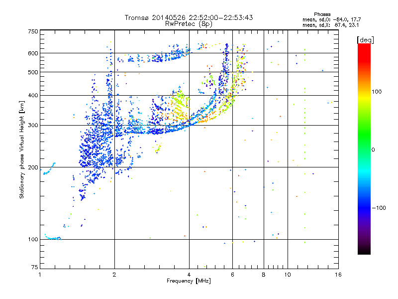This screenshot has width=398, height=299.
Task: Click the y-axis '200' tick label
Action: (33, 167)
